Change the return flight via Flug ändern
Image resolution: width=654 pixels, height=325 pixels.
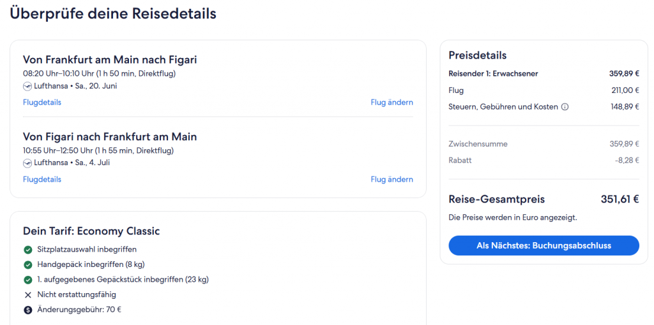[392, 180]
